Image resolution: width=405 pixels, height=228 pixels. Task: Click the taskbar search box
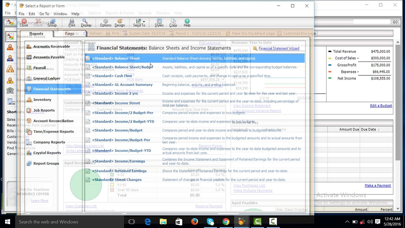[70, 222]
